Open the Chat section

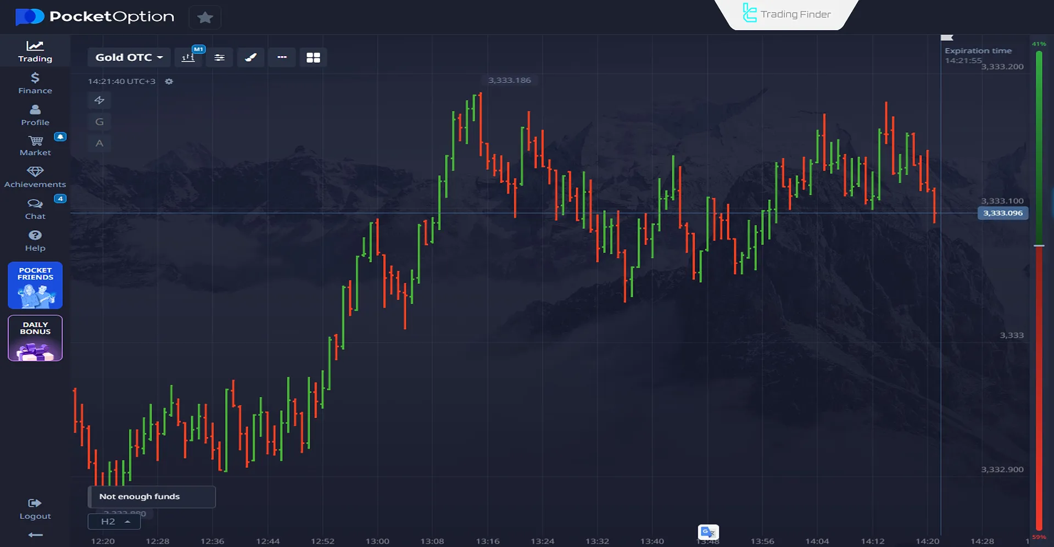(35, 209)
